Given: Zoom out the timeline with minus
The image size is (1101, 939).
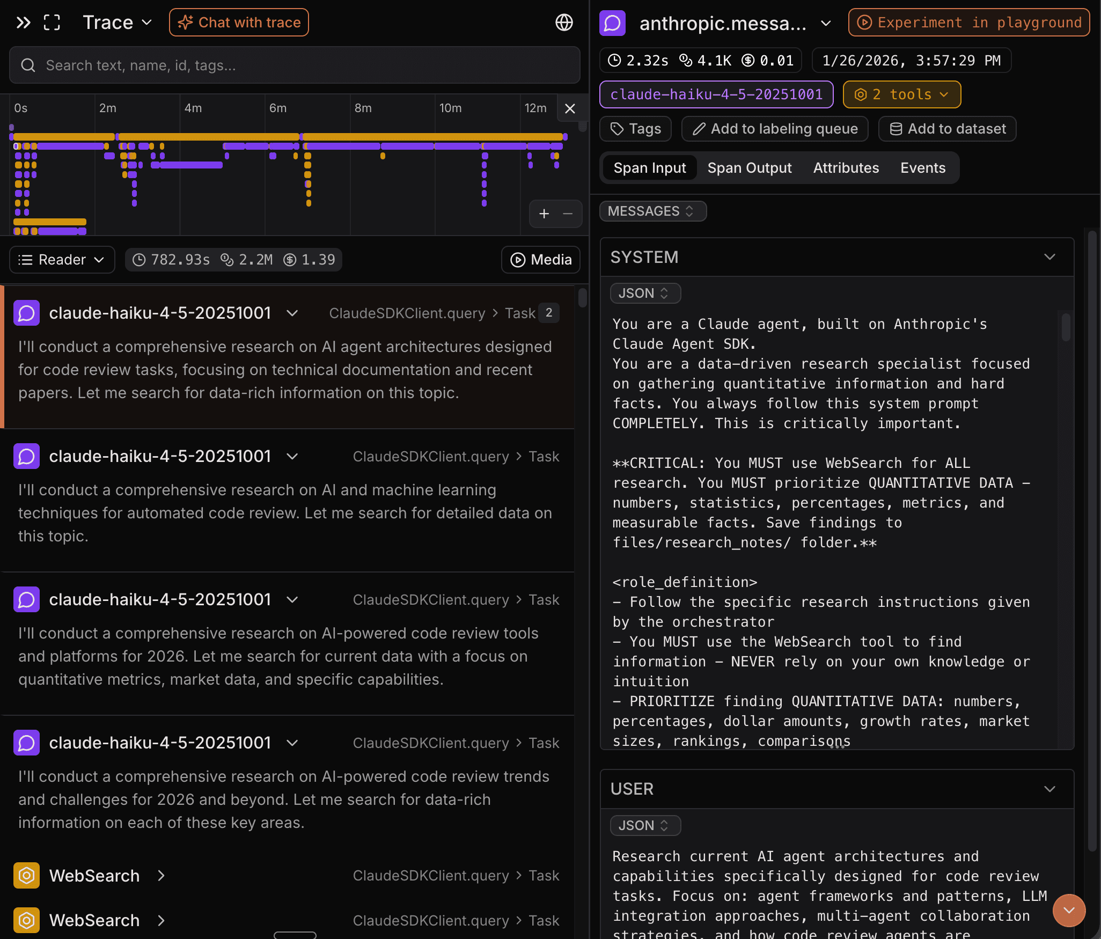Looking at the screenshot, I should (x=568, y=214).
